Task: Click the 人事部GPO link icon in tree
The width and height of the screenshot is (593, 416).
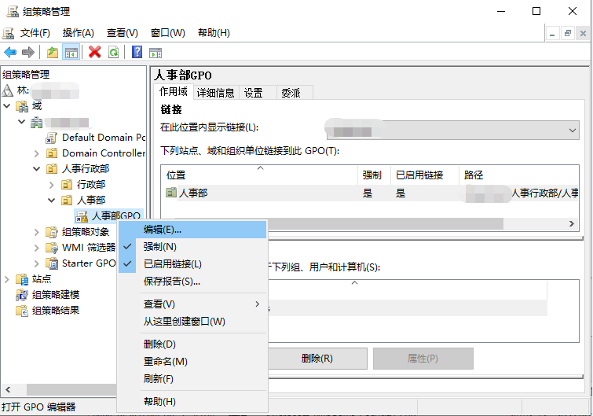Action: 82,216
